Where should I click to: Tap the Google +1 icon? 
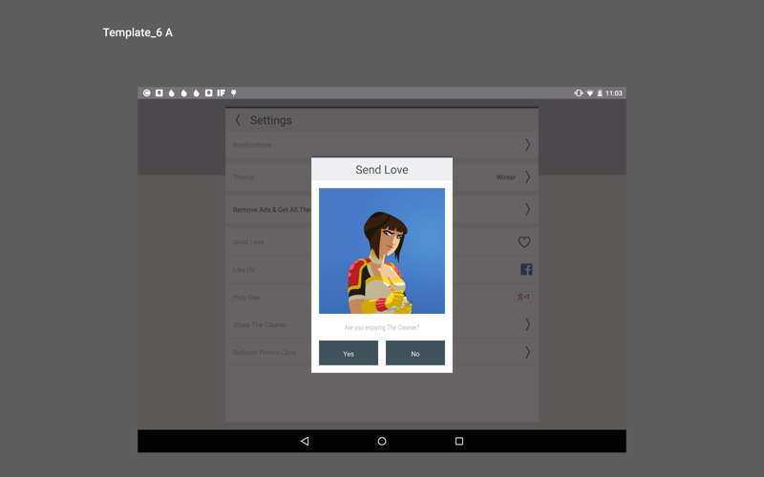tap(523, 297)
